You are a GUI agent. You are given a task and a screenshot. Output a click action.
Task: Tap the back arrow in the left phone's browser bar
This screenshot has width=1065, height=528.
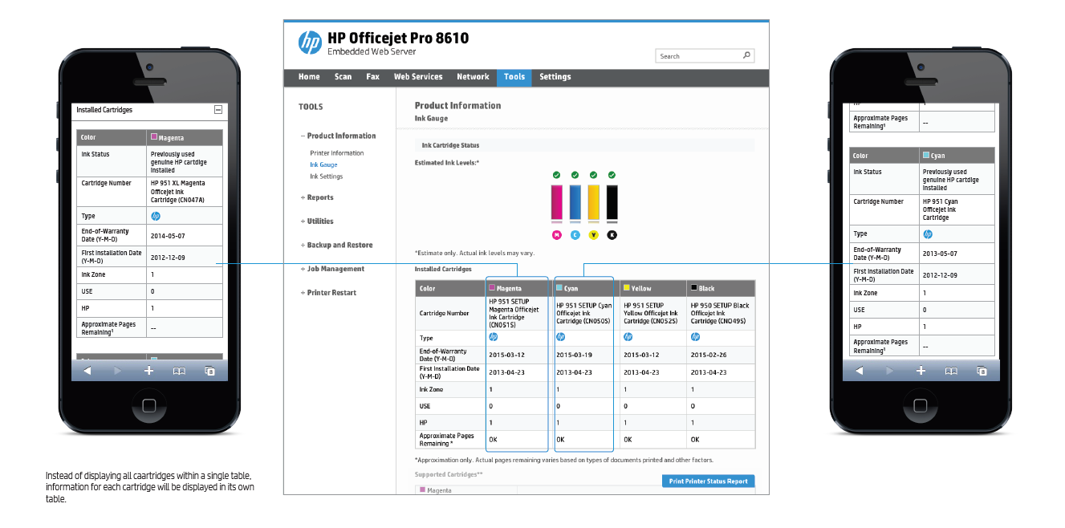(87, 371)
